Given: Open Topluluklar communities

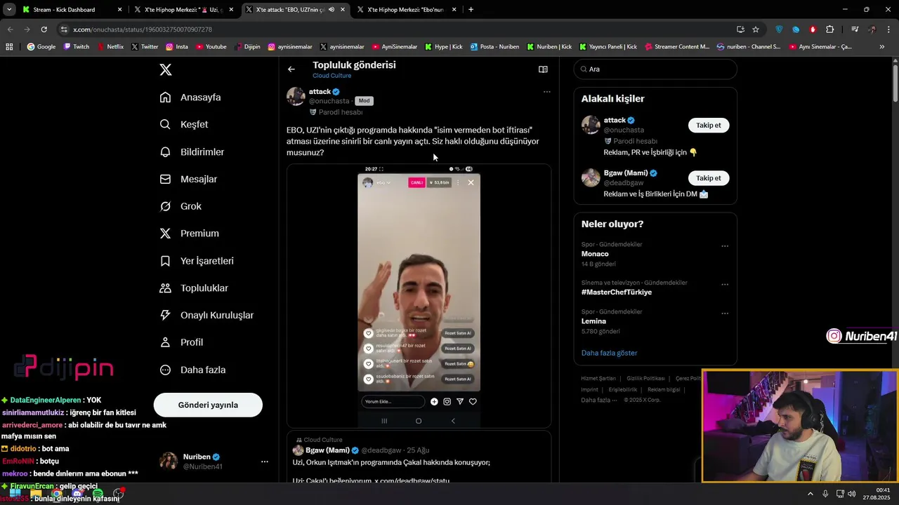Looking at the screenshot, I should pyautogui.click(x=194, y=288).
